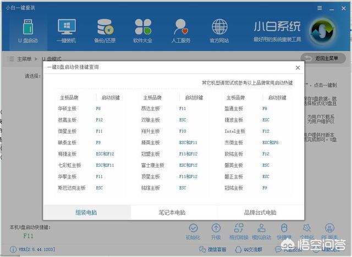Click the 磐英主板 row label
Viewport: 352px width, 257px height.
click(x=234, y=165)
